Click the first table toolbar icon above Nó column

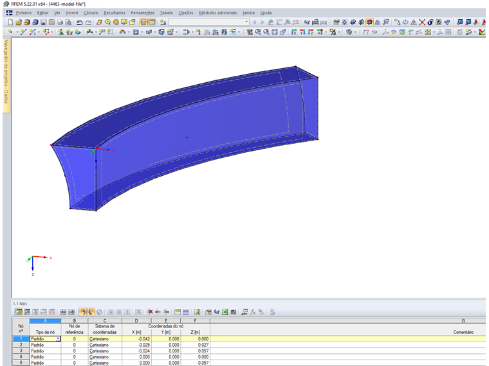click(19, 312)
